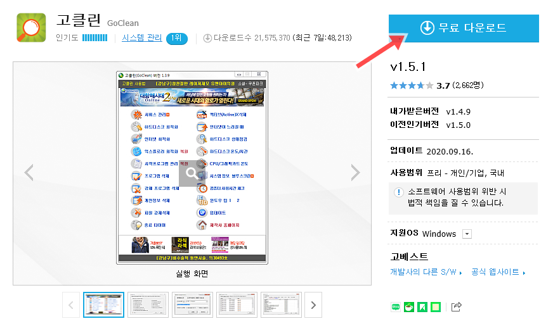Image resolution: width=553 pixels, height=333 pixels.
Task: Enlarge the screenshot with the magnifier overlay
Action: (192, 173)
